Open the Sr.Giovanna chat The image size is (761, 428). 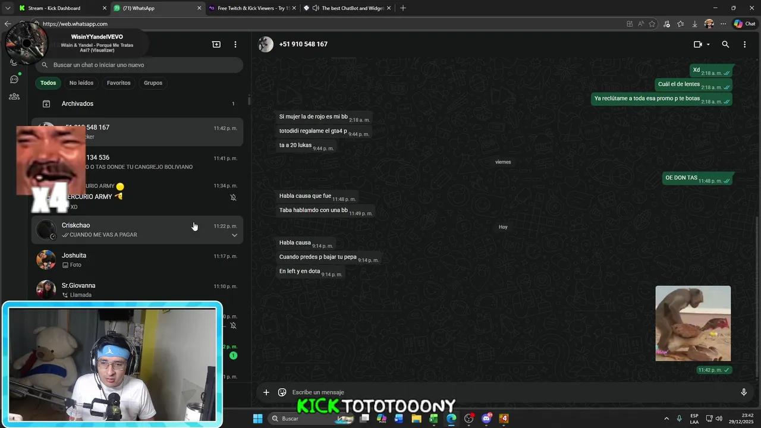[137, 289]
